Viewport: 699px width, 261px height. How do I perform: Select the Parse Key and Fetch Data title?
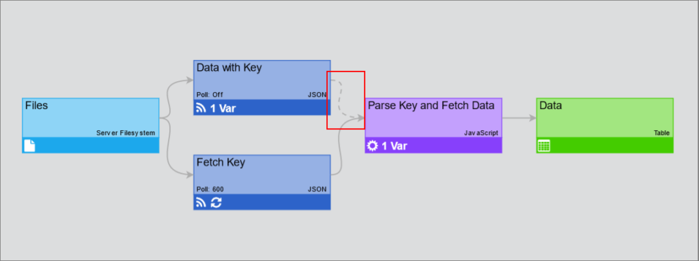point(431,106)
